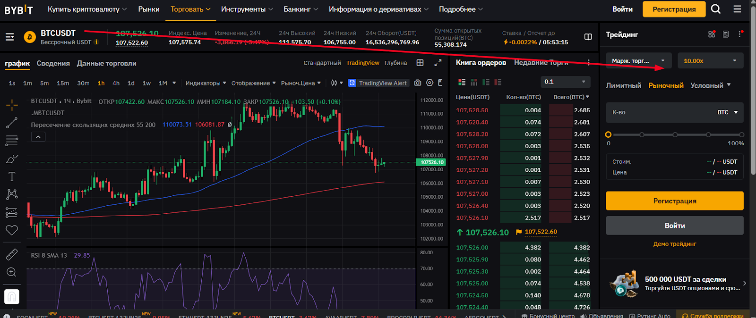Click the 107,528.50 sell price row

tap(523, 110)
